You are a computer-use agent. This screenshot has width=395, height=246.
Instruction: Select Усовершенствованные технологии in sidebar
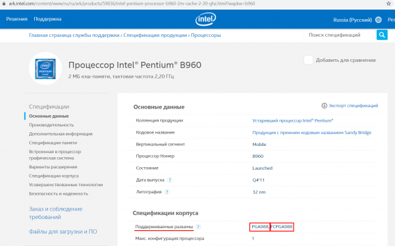pyautogui.click(x=66, y=185)
